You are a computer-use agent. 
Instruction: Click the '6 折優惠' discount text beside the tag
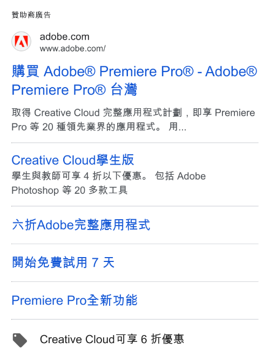[163, 339]
